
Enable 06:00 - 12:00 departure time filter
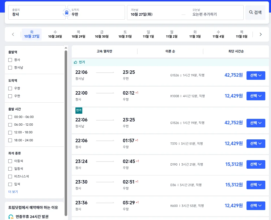click(10, 125)
